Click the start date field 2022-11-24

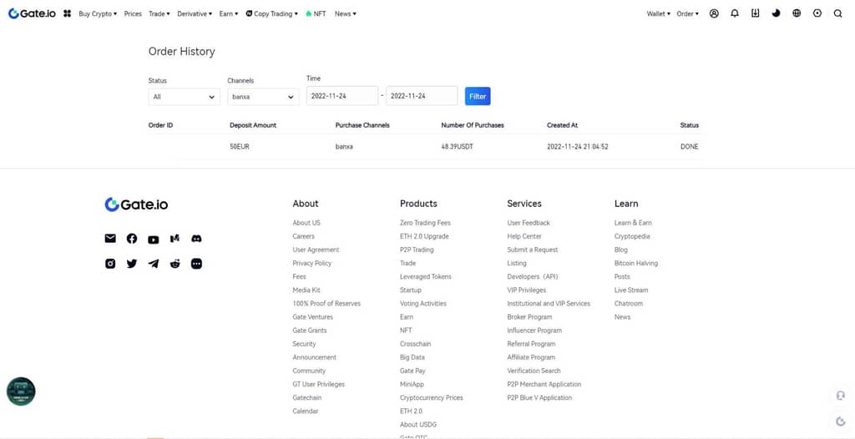coord(341,96)
